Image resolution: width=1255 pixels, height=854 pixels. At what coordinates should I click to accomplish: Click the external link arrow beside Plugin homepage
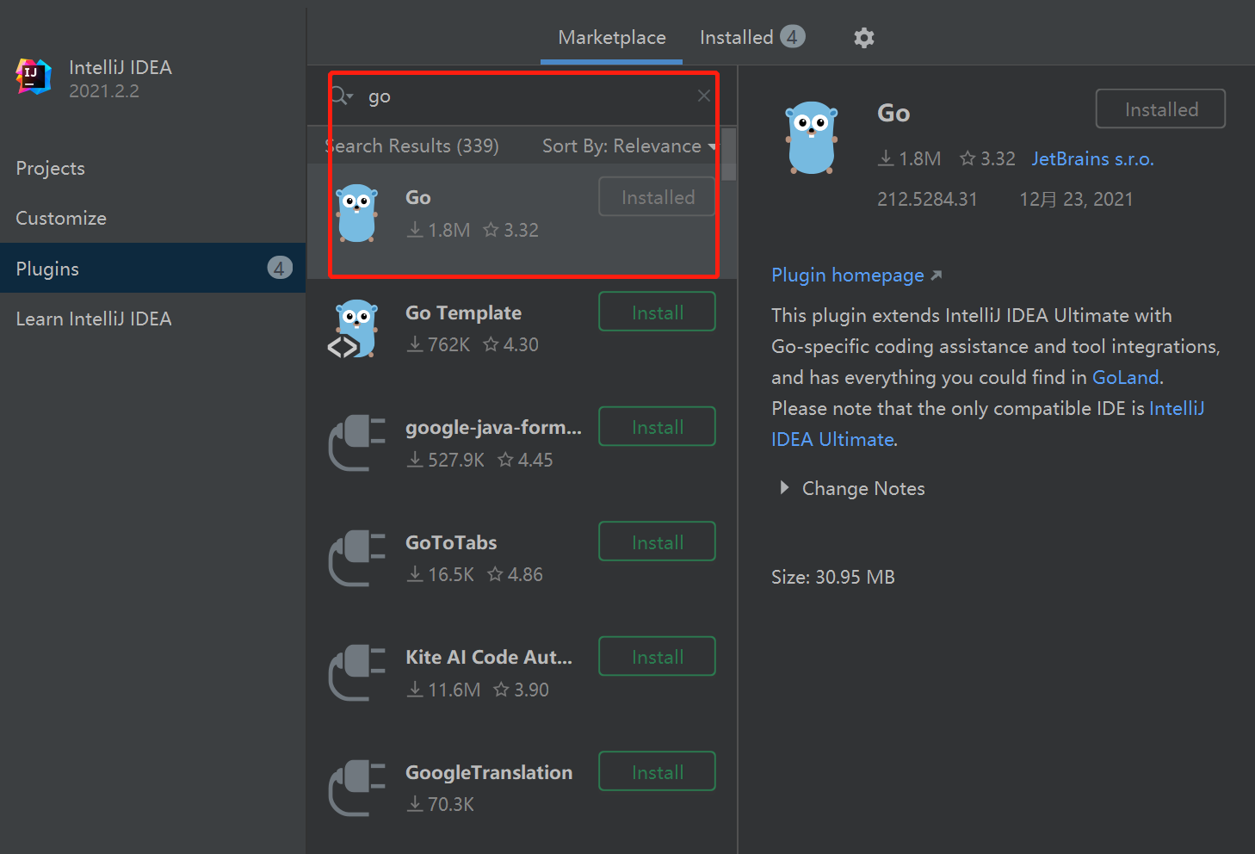coord(937,275)
